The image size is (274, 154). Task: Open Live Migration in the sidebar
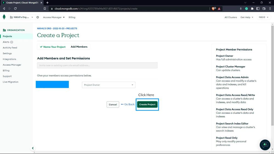(x=10, y=82)
